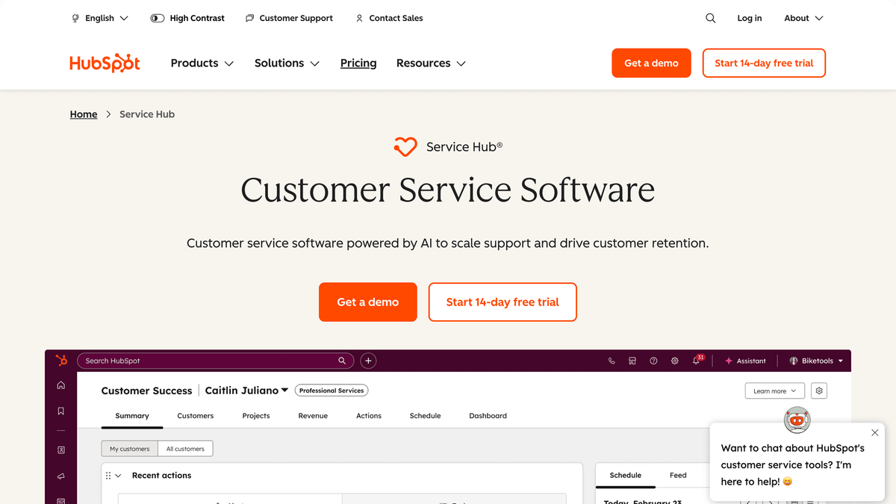The height and width of the screenshot is (504, 896).
Task: Open the Customer Support link
Action: coord(289,18)
